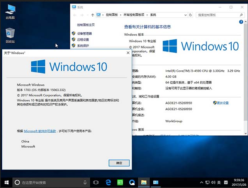Image resolution: width=248 pixels, height=188 pixels.
Task: Click the 控制面板 breadcrumb
Action: tap(112, 15)
